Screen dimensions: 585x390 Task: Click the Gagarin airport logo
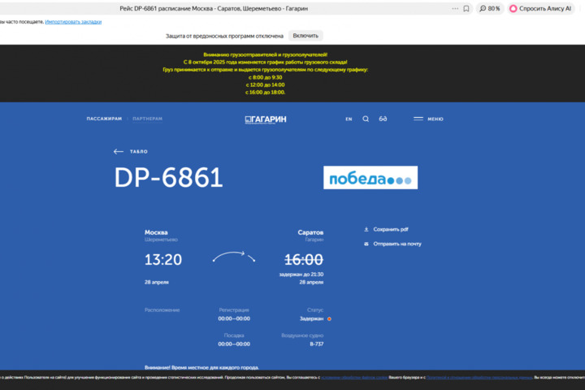(x=266, y=119)
